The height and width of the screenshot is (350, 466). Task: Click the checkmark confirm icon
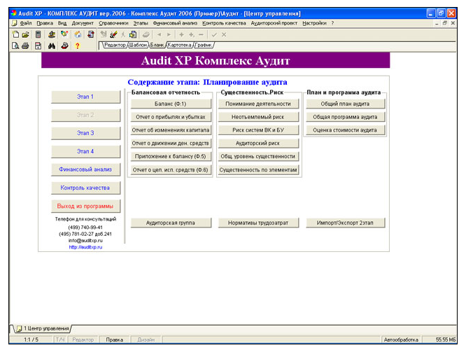[x=214, y=34]
